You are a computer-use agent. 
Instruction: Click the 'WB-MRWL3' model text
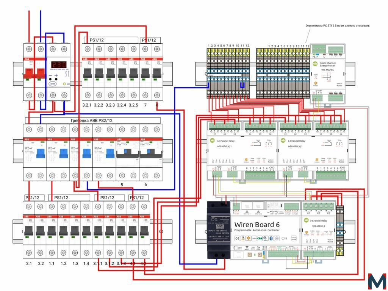[x=318, y=226]
